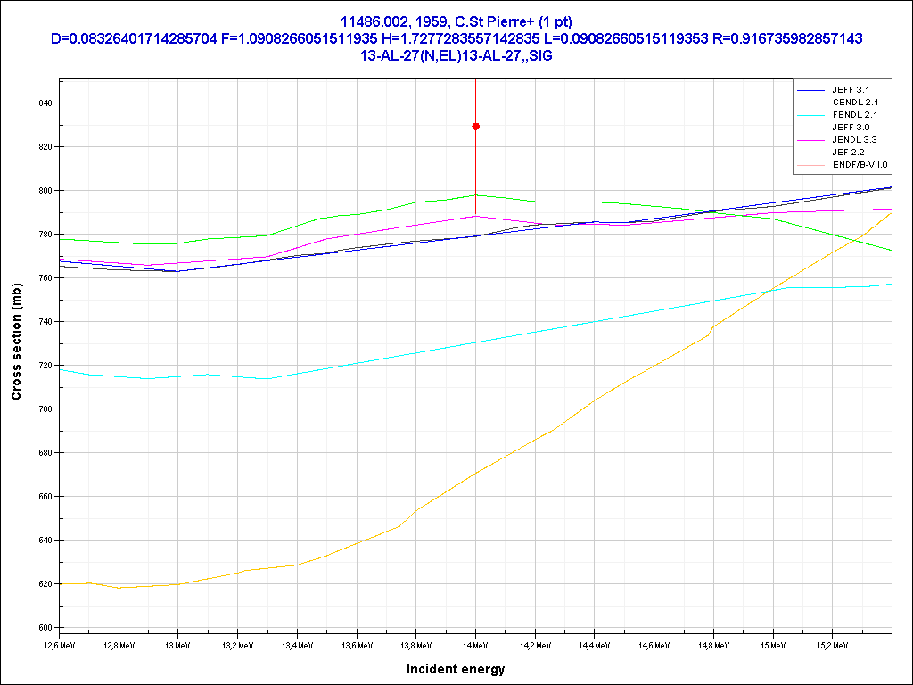Click the 800 y-axis tick label
This screenshot has width=913, height=685.
point(45,191)
